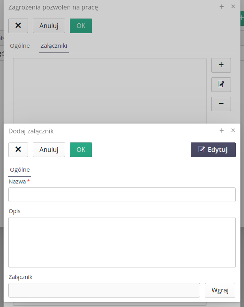Click the edit attachment pencil button

pyautogui.click(x=221, y=84)
